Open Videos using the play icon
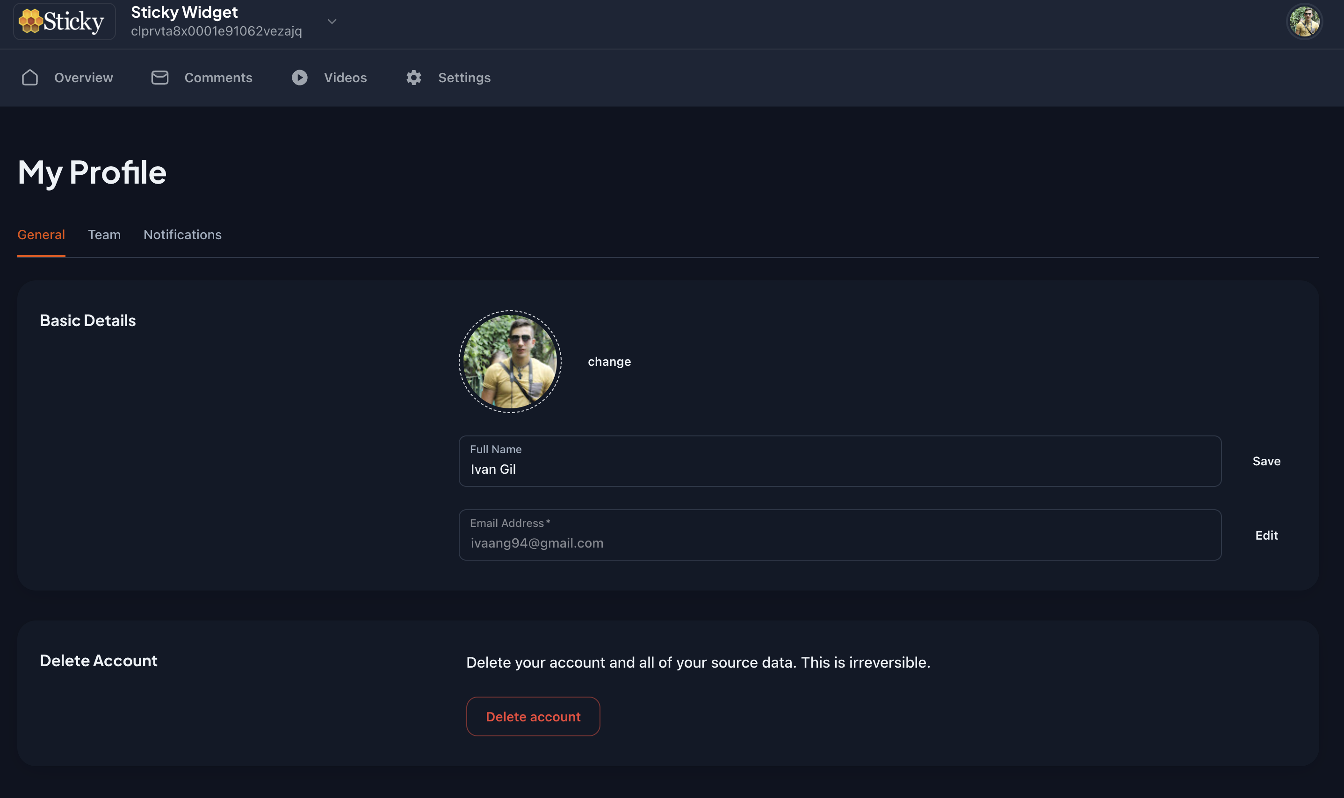 pyautogui.click(x=300, y=77)
